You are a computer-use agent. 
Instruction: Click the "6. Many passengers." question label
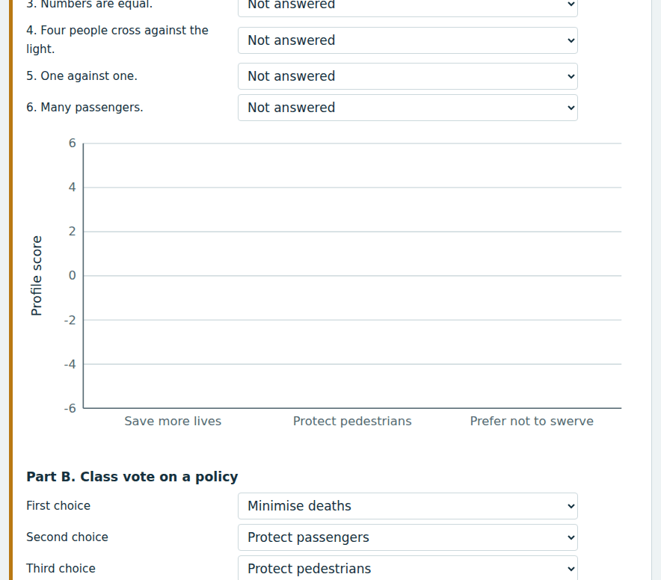(x=84, y=108)
